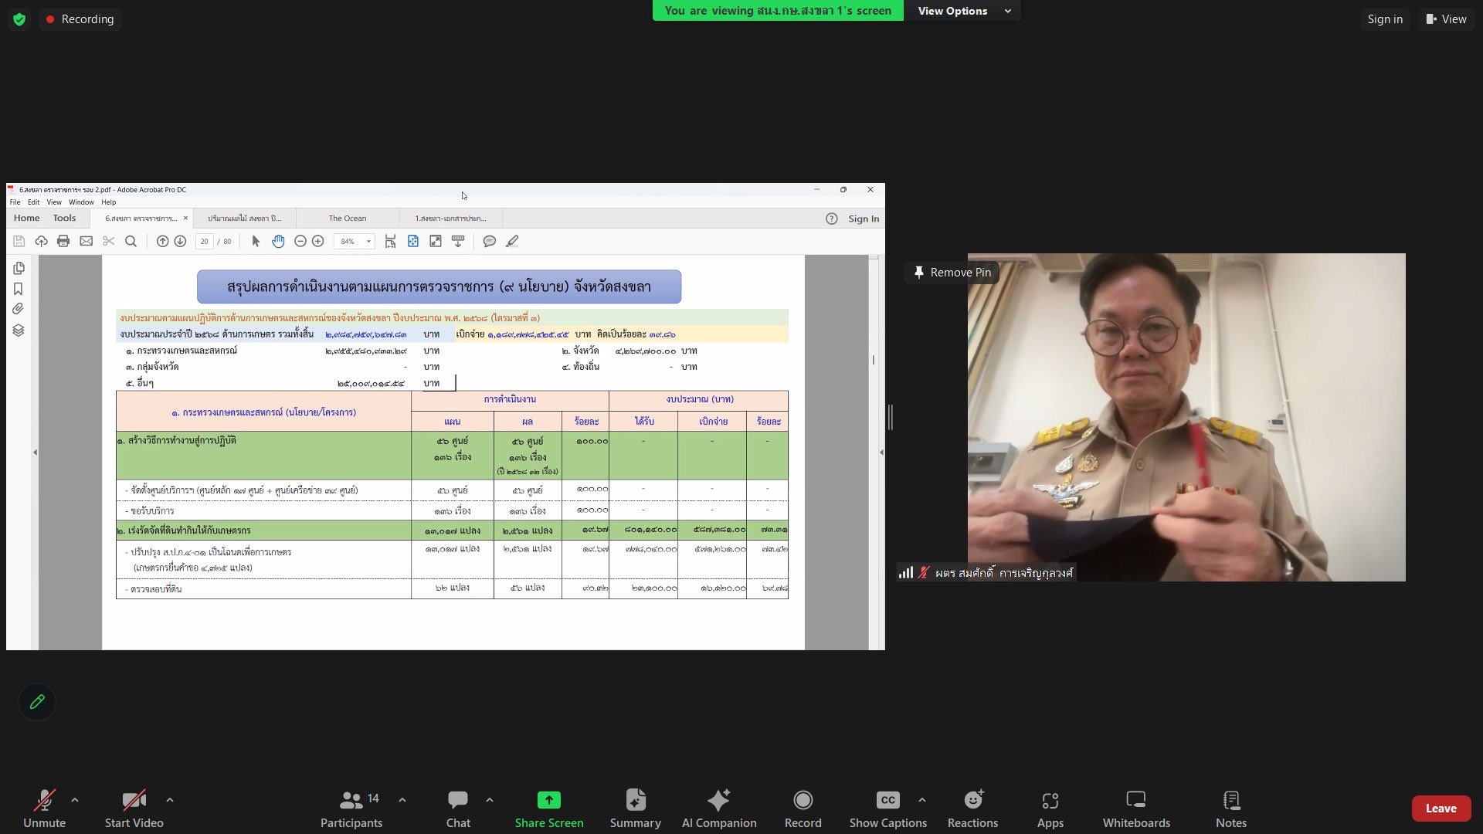Viewport: 1483px width, 834px height.
Task: Expand Participants options arrow
Action: (402, 800)
